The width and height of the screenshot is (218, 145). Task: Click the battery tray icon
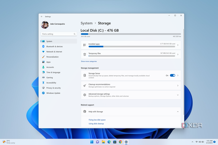pos(203,142)
